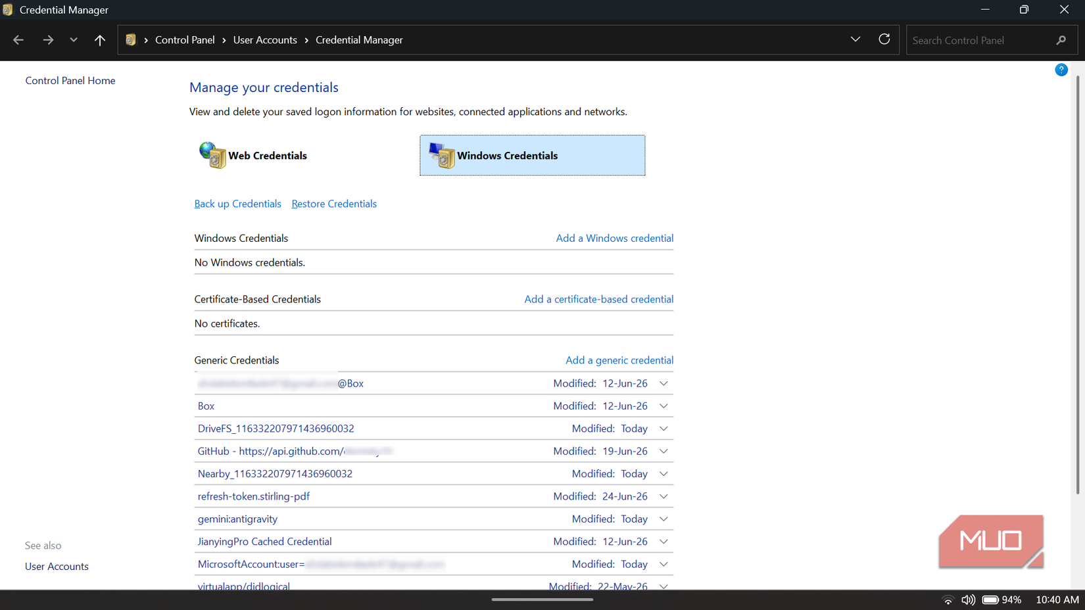
Task: Open the address bar history dropdown
Action: (x=856, y=39)
